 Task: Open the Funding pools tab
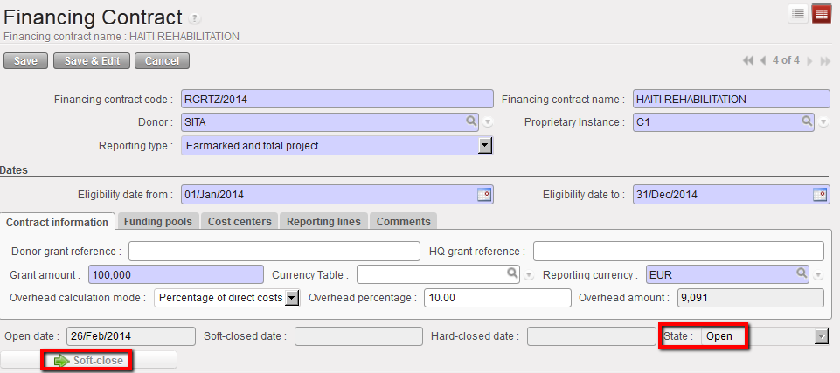(x=157, y=222)
